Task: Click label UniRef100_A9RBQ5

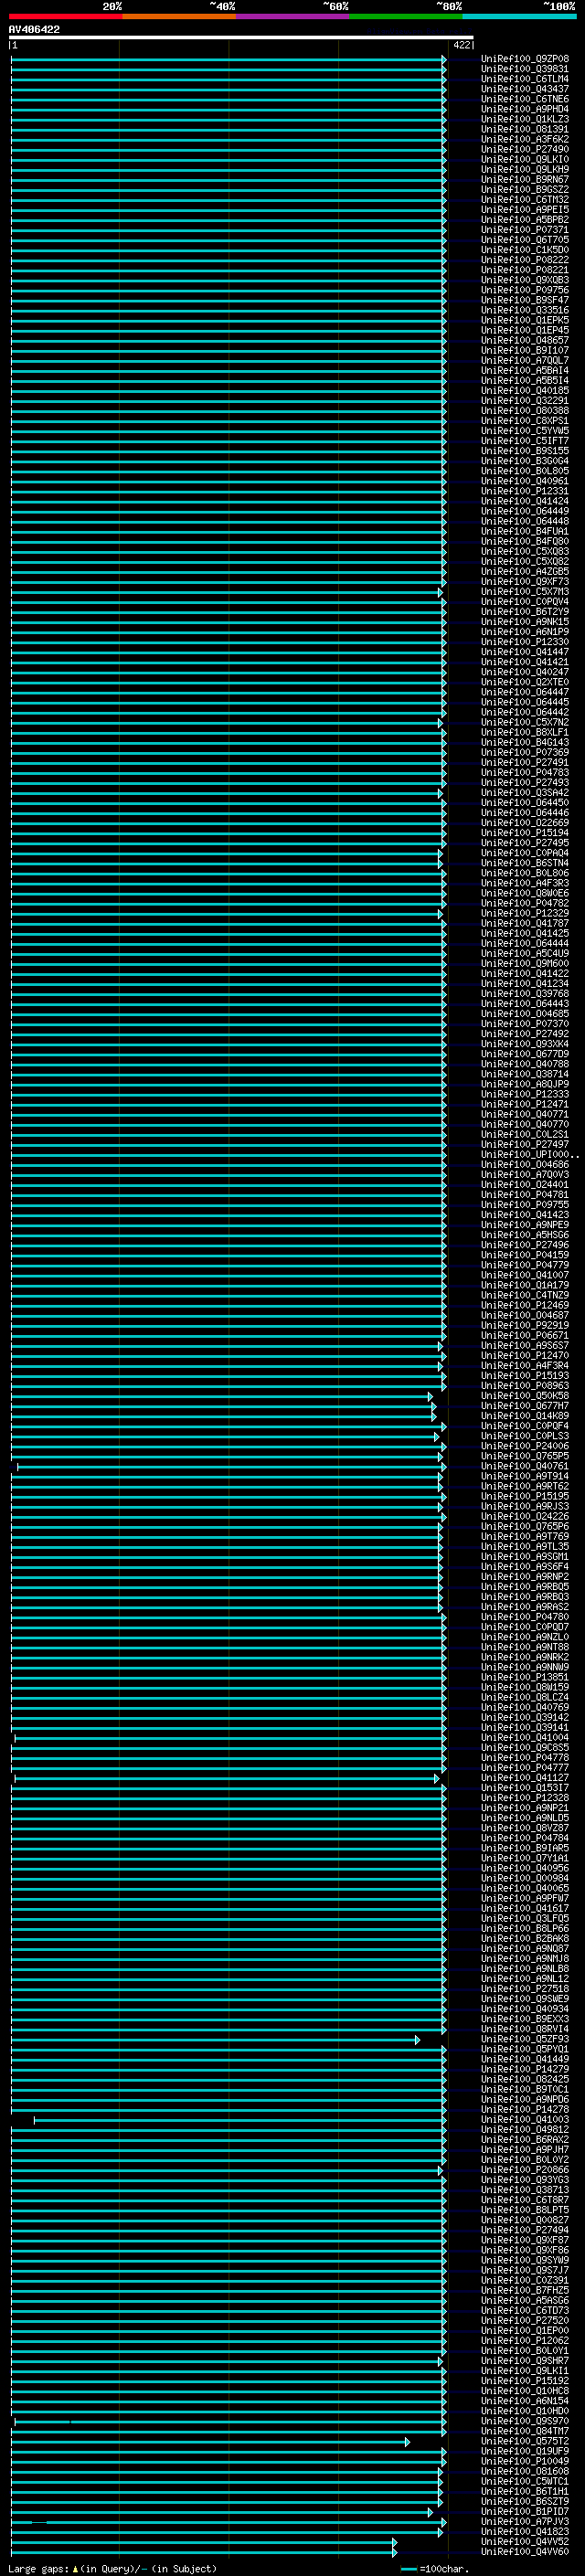Action: coord(524,1587)
